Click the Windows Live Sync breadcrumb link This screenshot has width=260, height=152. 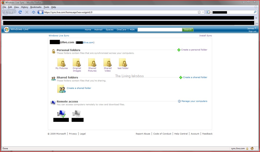click(x=59, y=36)
